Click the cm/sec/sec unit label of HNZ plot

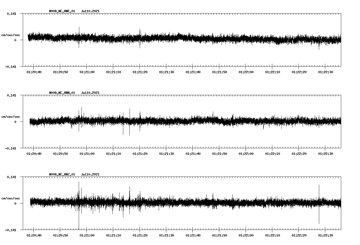[x=11, y=198]
